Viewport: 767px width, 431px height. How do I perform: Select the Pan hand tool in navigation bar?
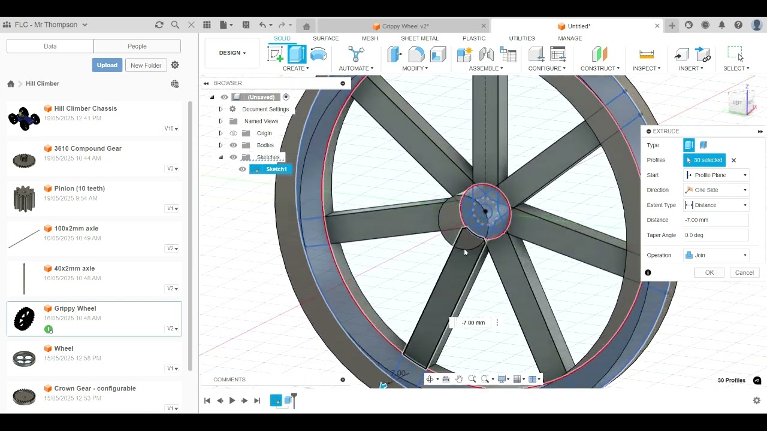point(459,379)
